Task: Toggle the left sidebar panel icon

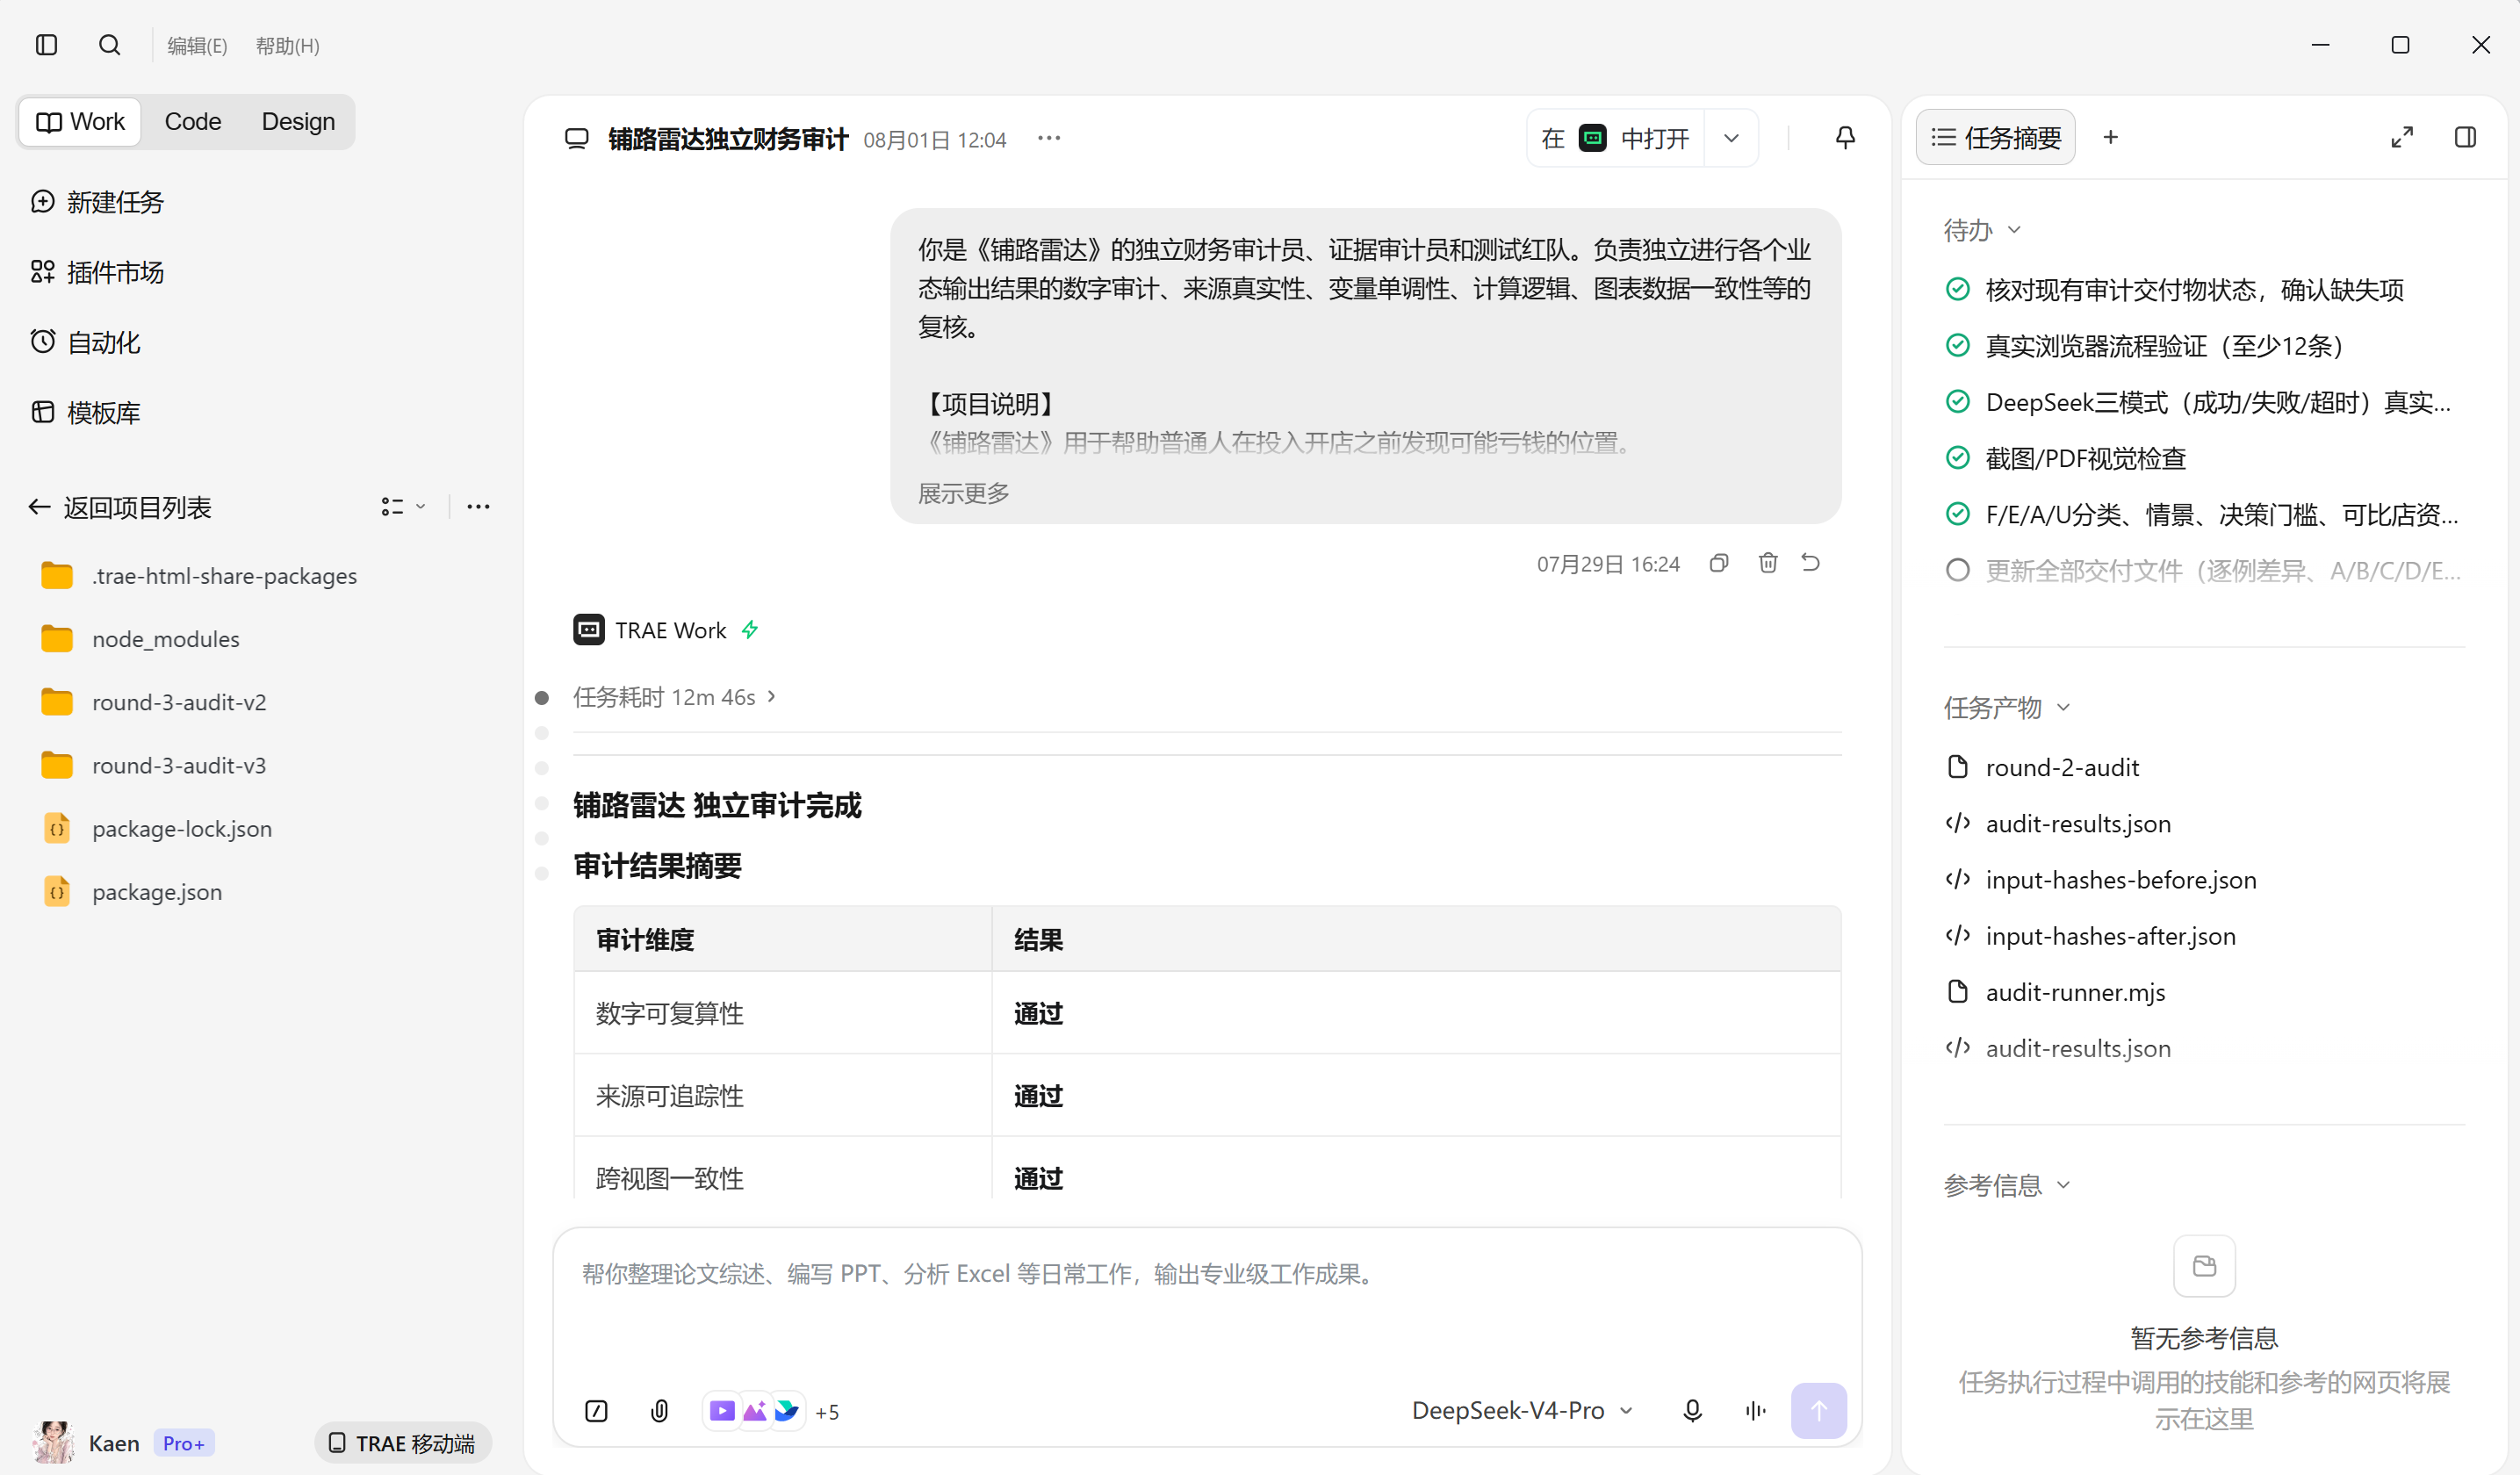Action: pyautogui.click(x=46, y=45)
